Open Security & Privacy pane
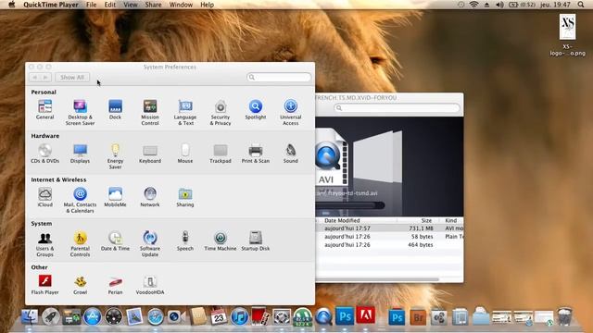593x333 pixels. click(221, 112)
